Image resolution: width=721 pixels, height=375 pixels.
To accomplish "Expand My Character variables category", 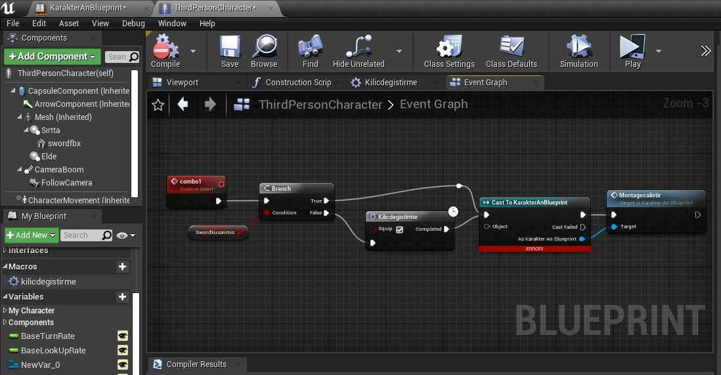I will pos(5,310).
